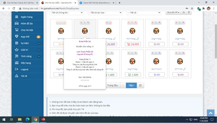Open the Tất cả chủng tộc dropdown
The width and height of the screenshot is (217, 123).
pyautogui.click(x=66, y=13)
